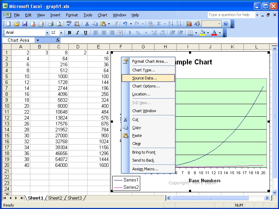Apply Percent Style formatting
Image resolution: width=279 pixels, height=209 pixels.
pyautogui.click(x=138, y=33)
